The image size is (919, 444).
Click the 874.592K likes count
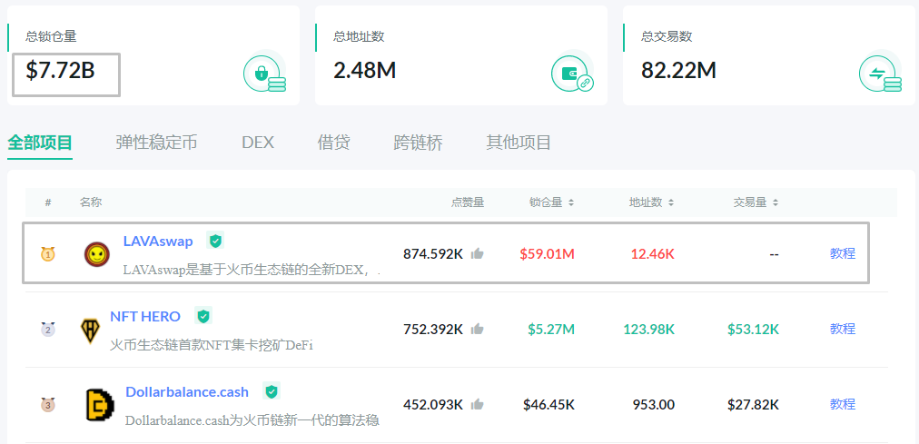click(x=433, y=254)
